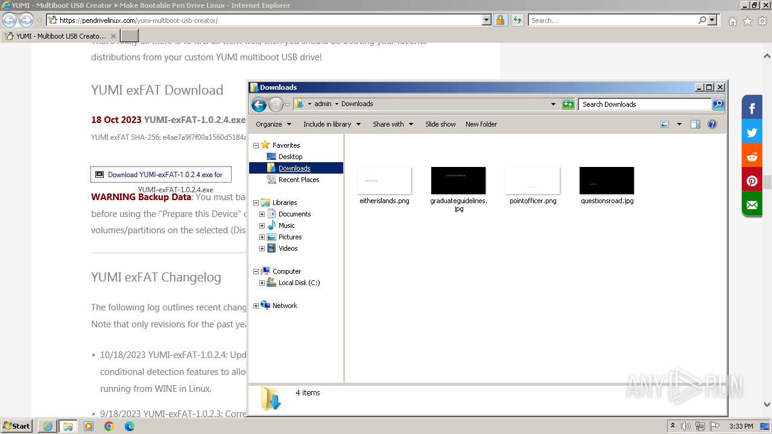Viewport: 772px width, 434px height.
Task: Share page via email icon
Action: coord(752,205)
